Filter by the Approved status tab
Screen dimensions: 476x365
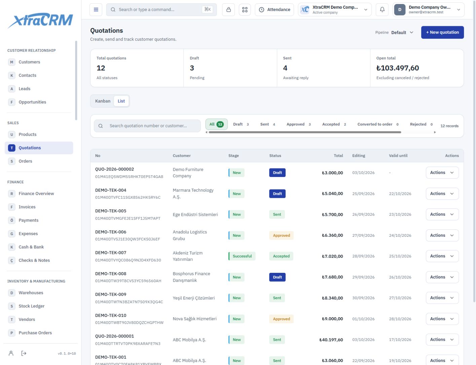[298, 124]
